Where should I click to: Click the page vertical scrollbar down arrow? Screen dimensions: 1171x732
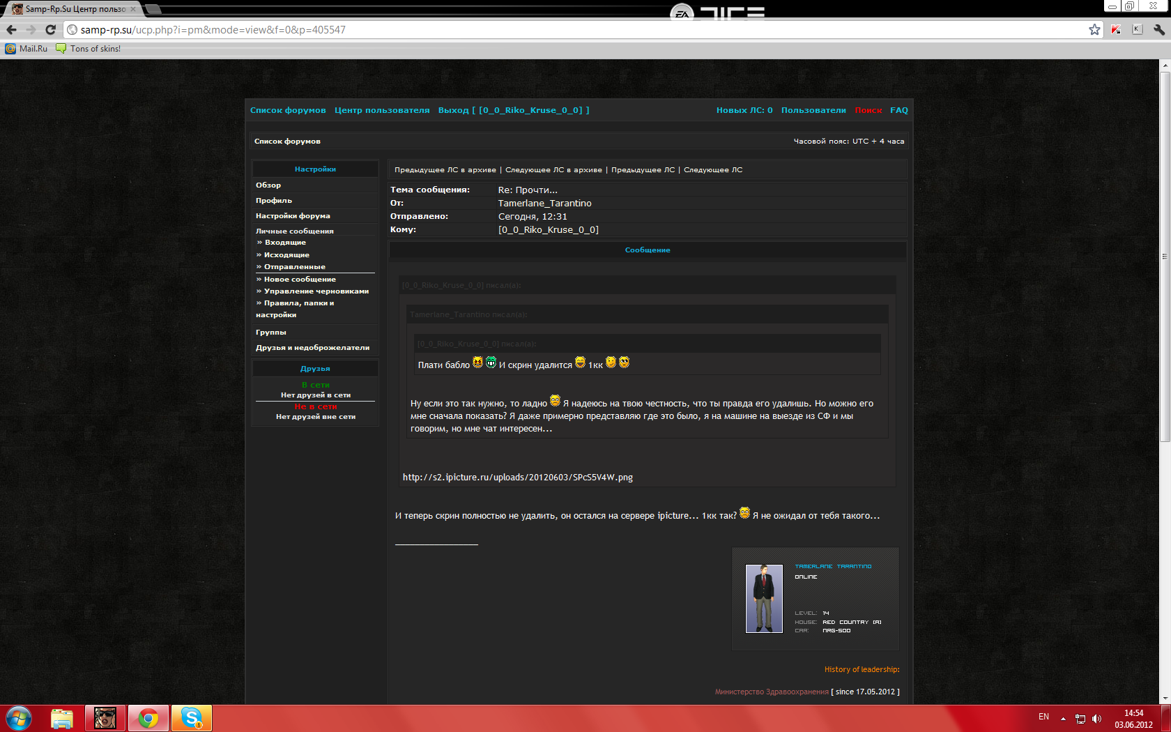point(1165,698)
